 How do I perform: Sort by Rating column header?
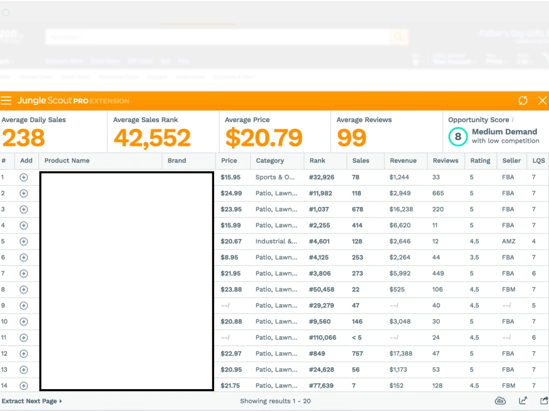480,161
